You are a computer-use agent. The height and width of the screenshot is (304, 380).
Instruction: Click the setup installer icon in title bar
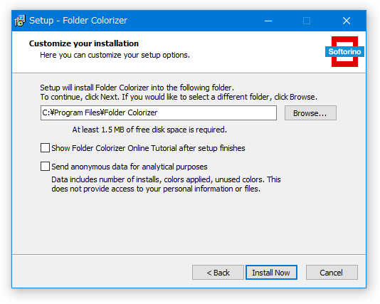pyautogui.click(x=20, y=21)
